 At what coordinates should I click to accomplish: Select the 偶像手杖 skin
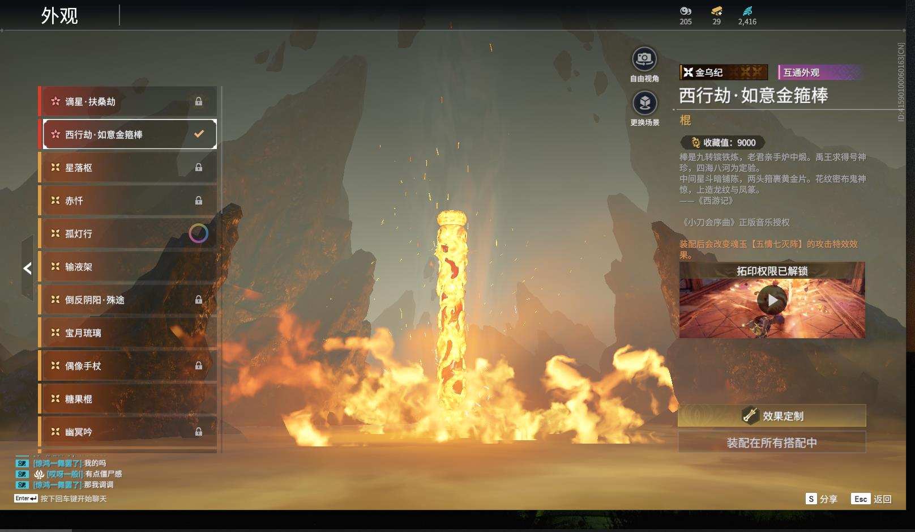[x=127, y=366]
